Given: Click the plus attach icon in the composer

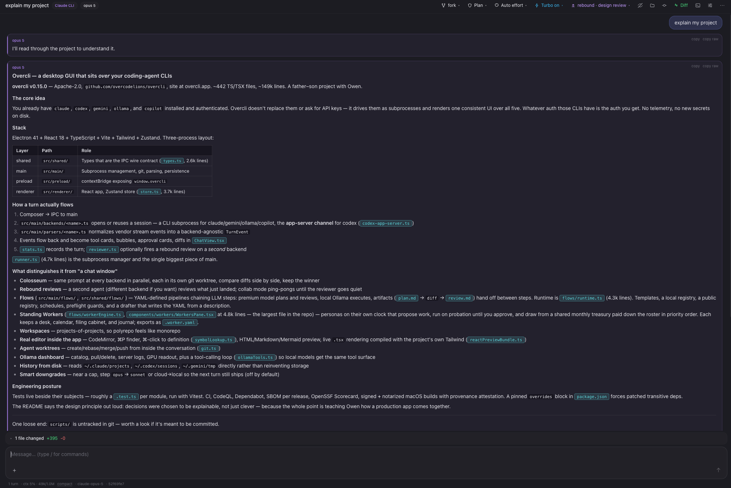Looking at the screenshot, I should (x=14, y=470).
